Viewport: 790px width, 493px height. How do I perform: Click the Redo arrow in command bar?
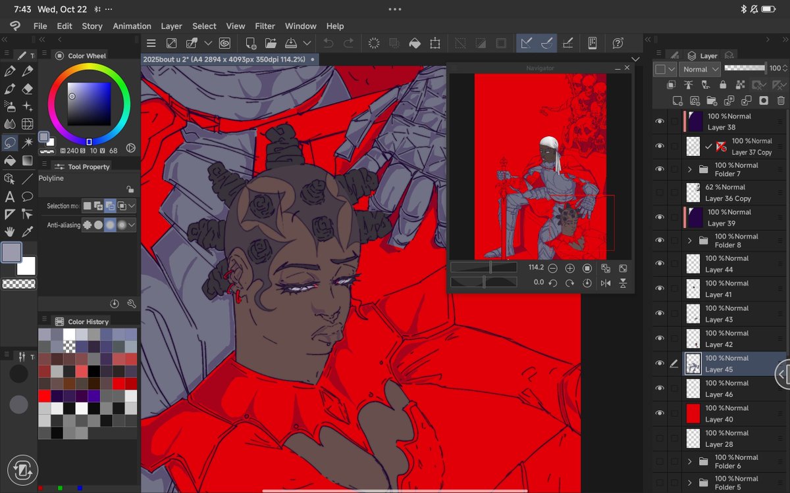click(349, 43)
